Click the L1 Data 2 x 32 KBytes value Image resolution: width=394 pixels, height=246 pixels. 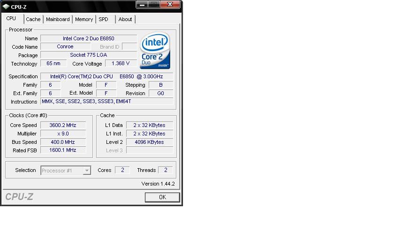click(150, 125)
